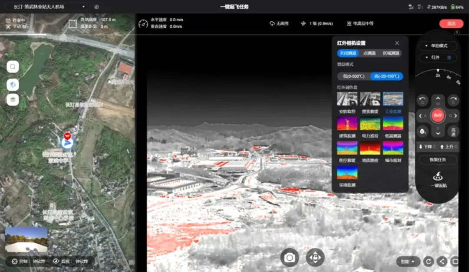The width and height of the screenshot is (469, 272).
Task: Select the 地质勘察 palette thumbnail
Action: click(370, 148)
